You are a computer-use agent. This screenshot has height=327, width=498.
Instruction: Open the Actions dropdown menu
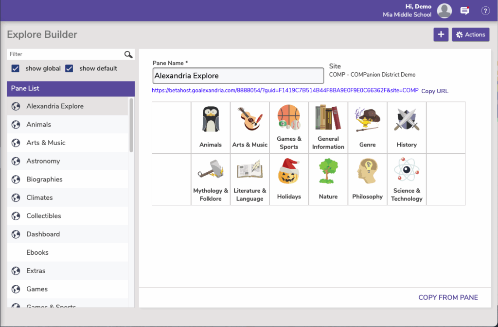(470, 34)
